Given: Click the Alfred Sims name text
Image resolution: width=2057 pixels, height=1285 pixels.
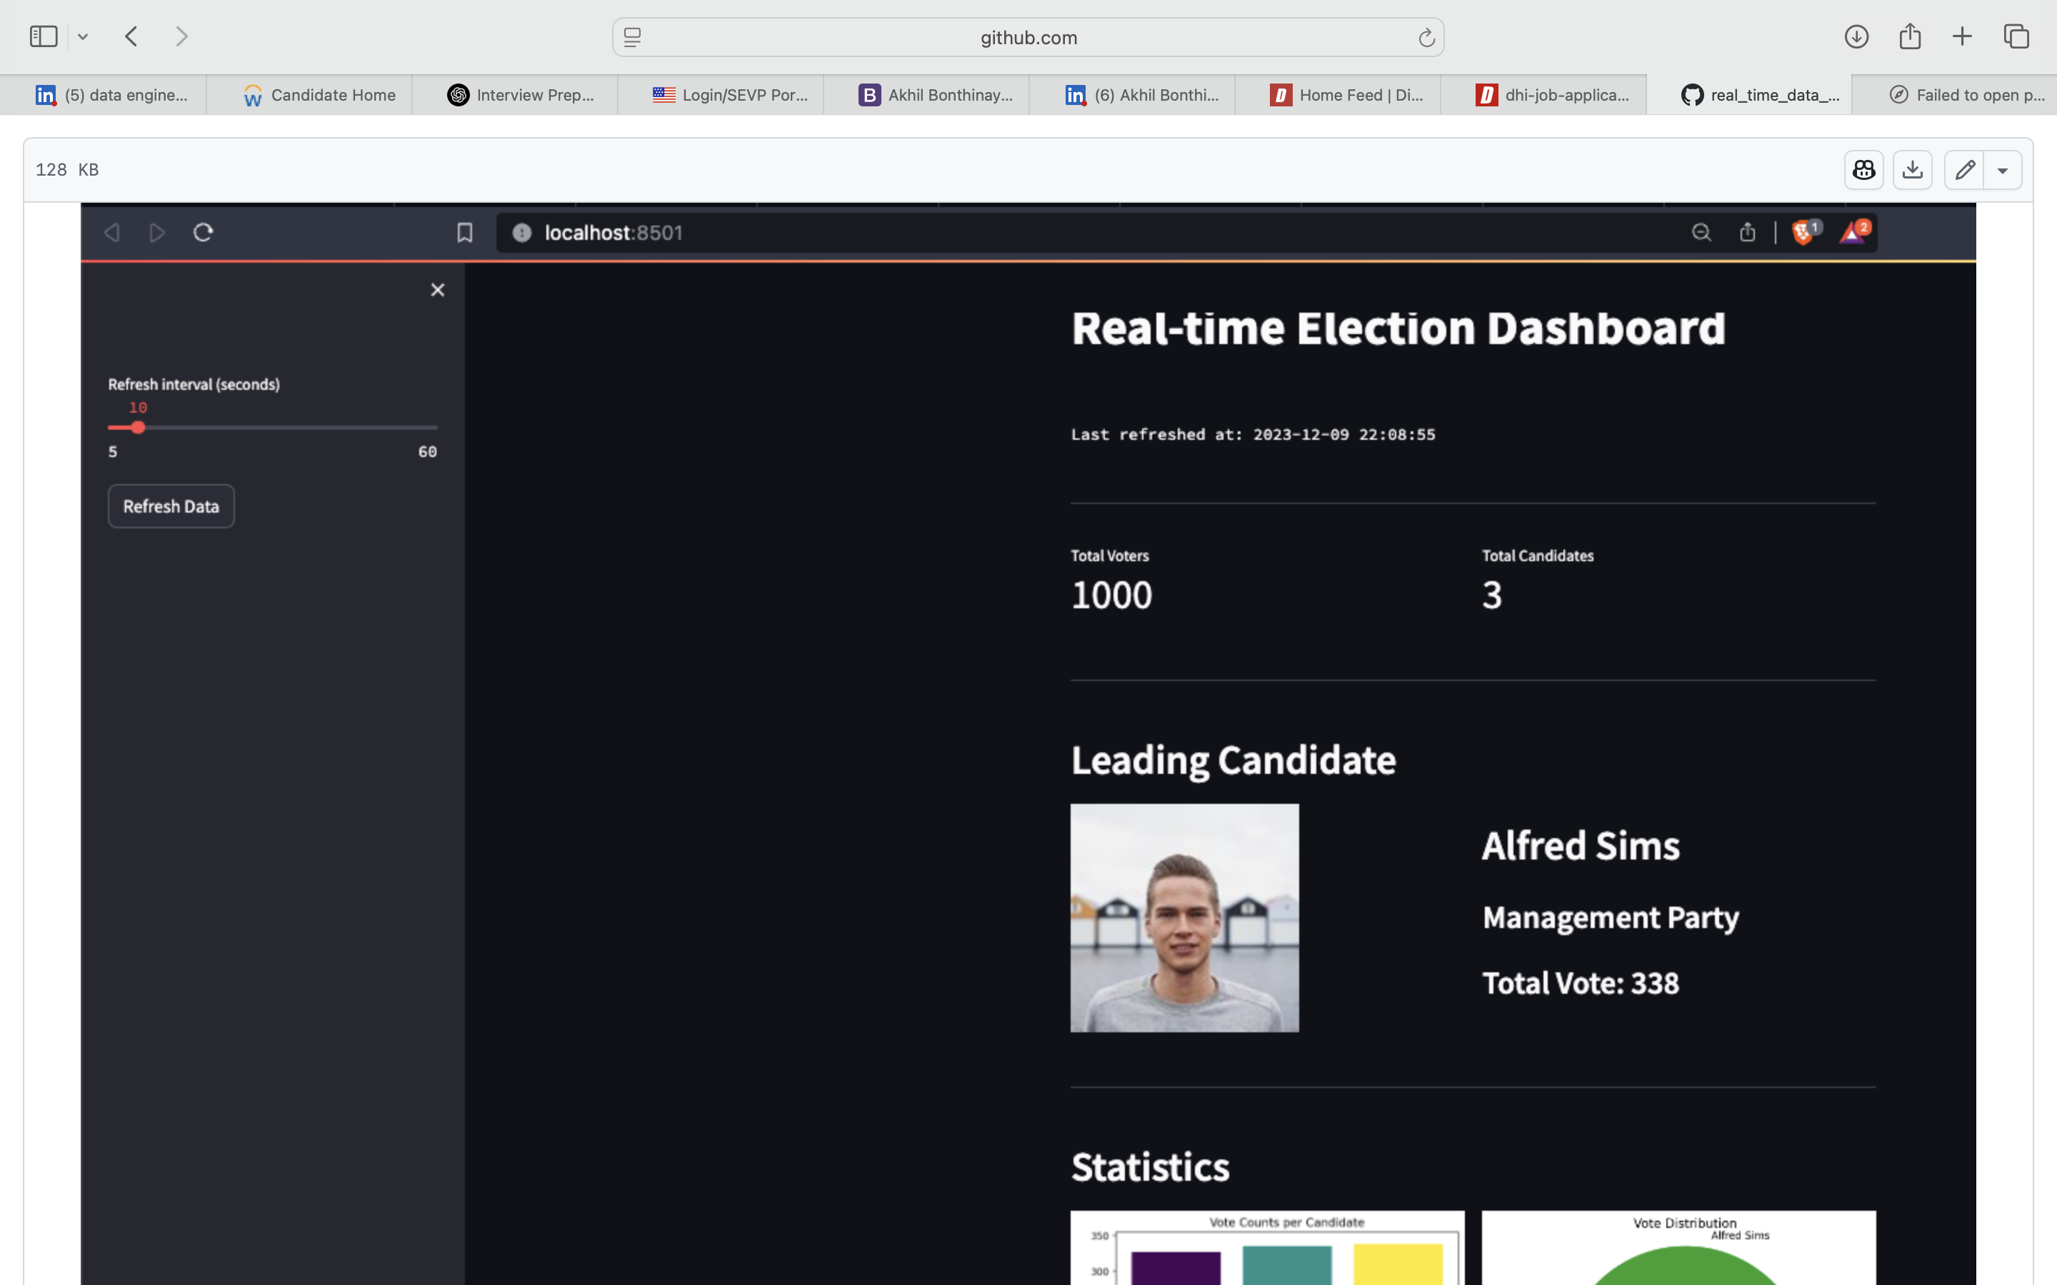Looking at the screenshot, I should pos(1580,846).
